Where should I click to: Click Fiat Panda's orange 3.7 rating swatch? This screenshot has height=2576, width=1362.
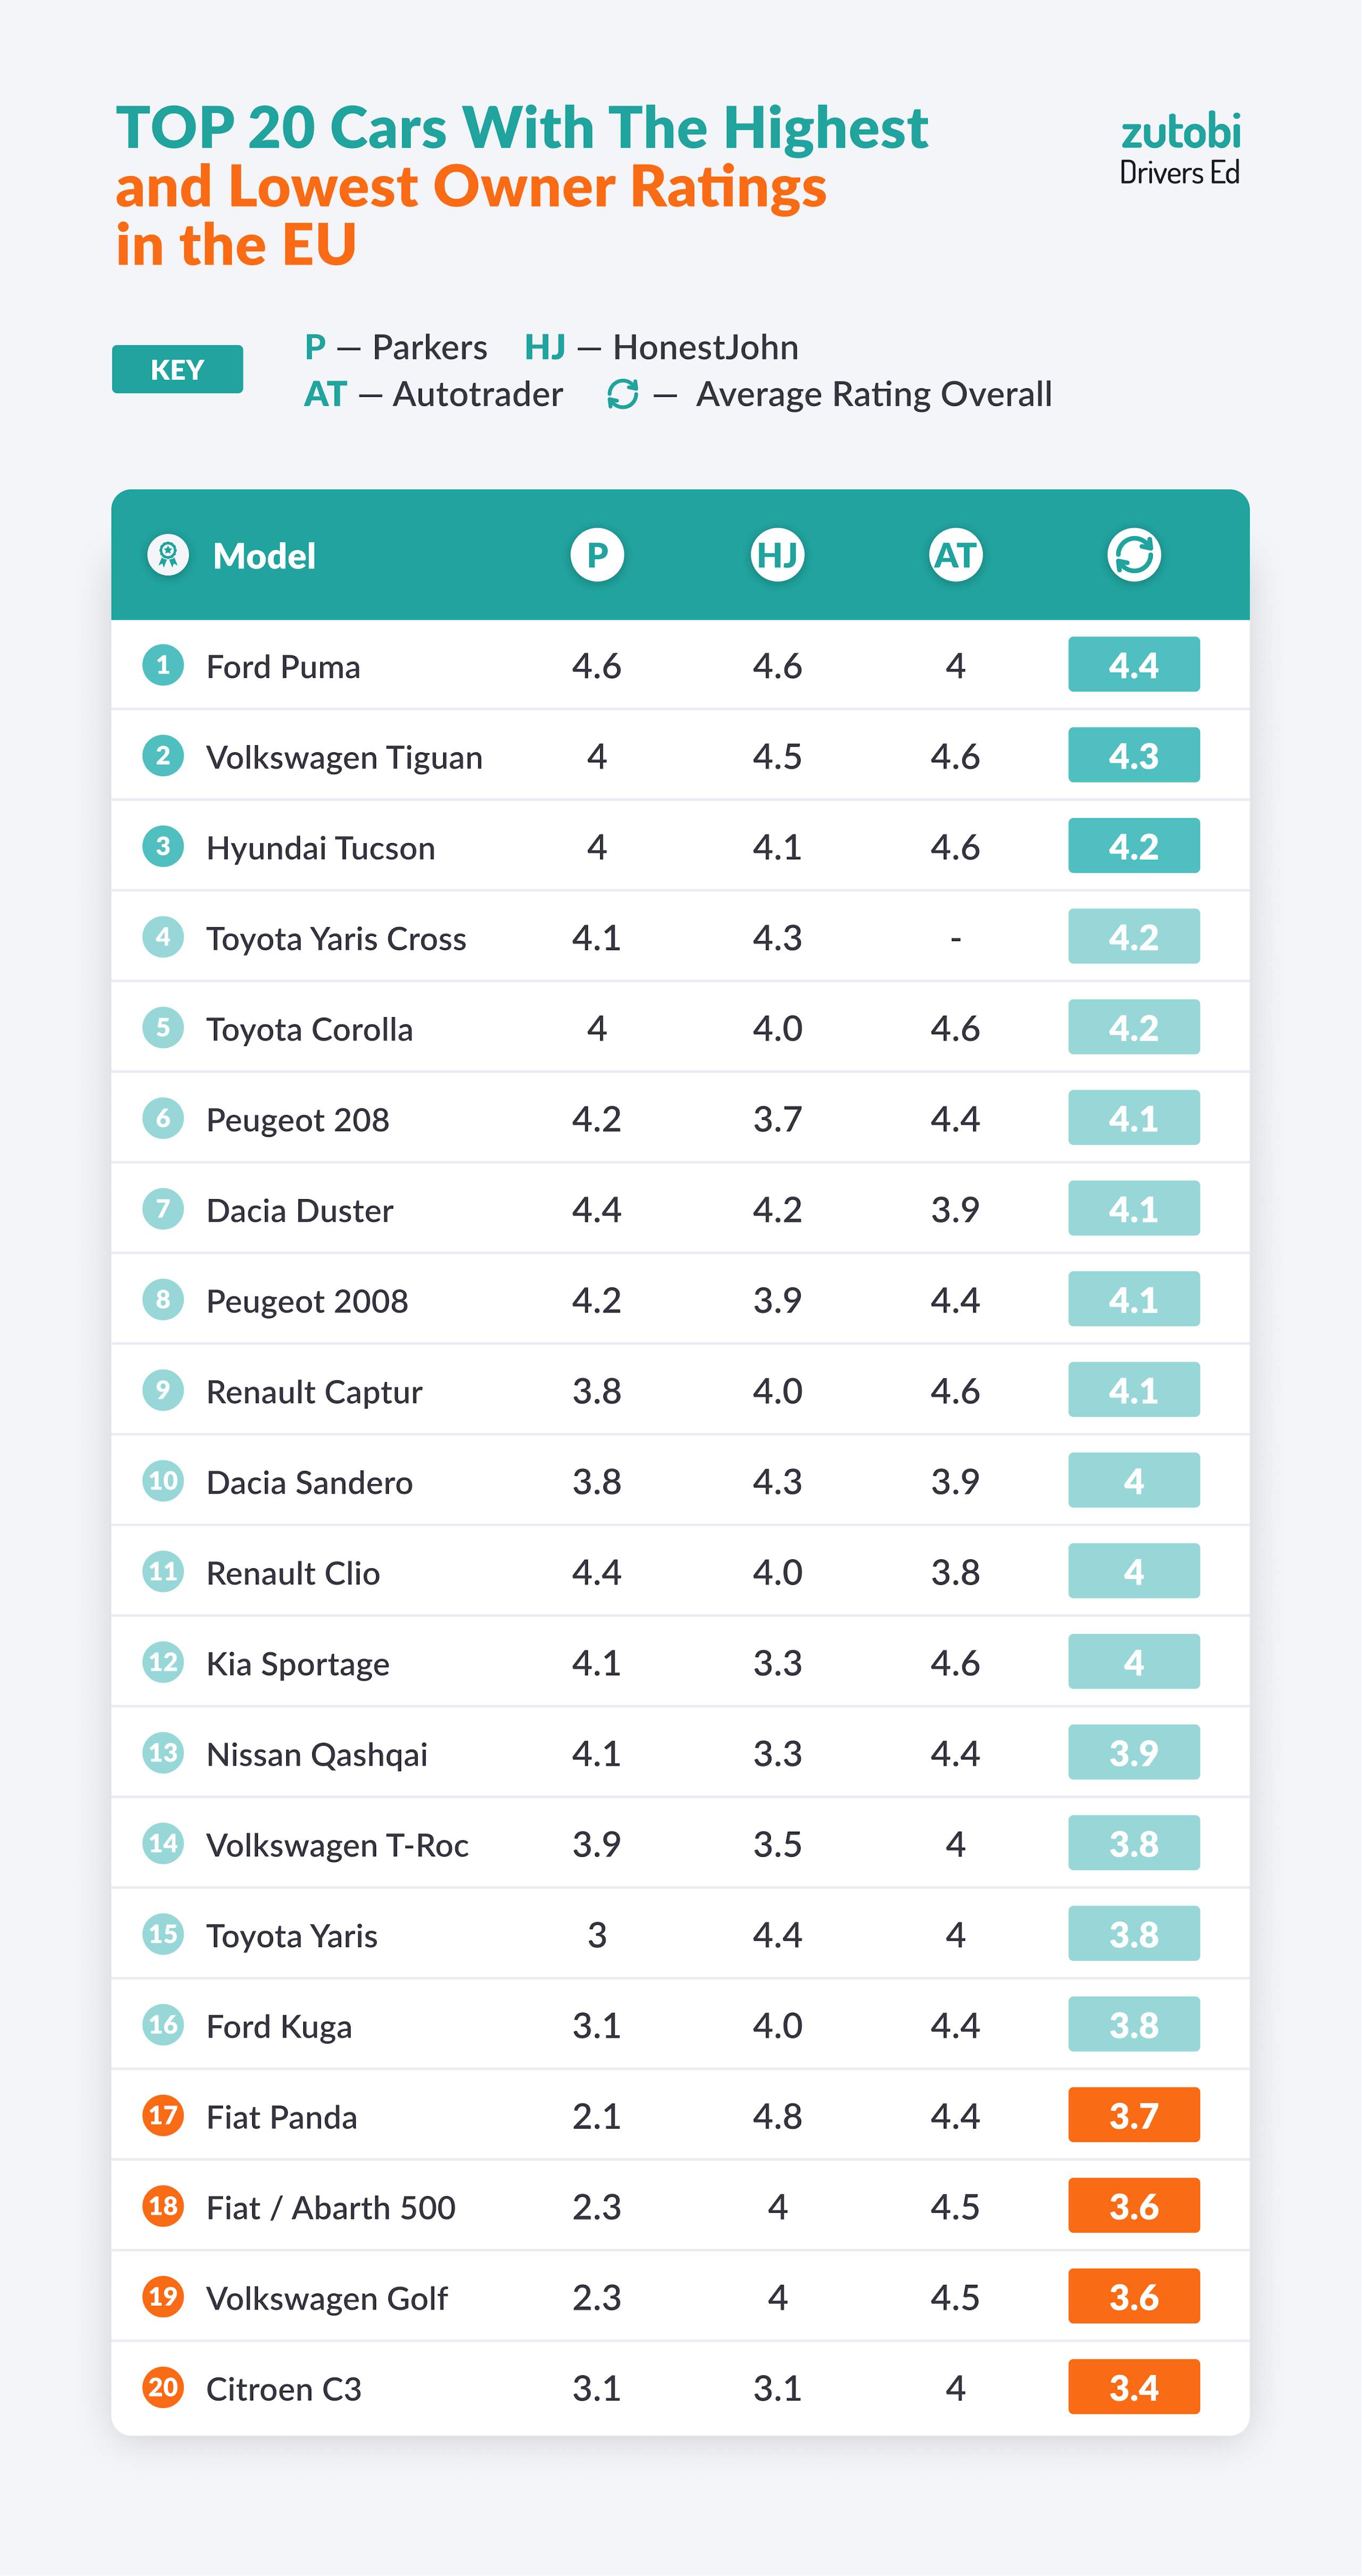click(x=1133, y=2115)
